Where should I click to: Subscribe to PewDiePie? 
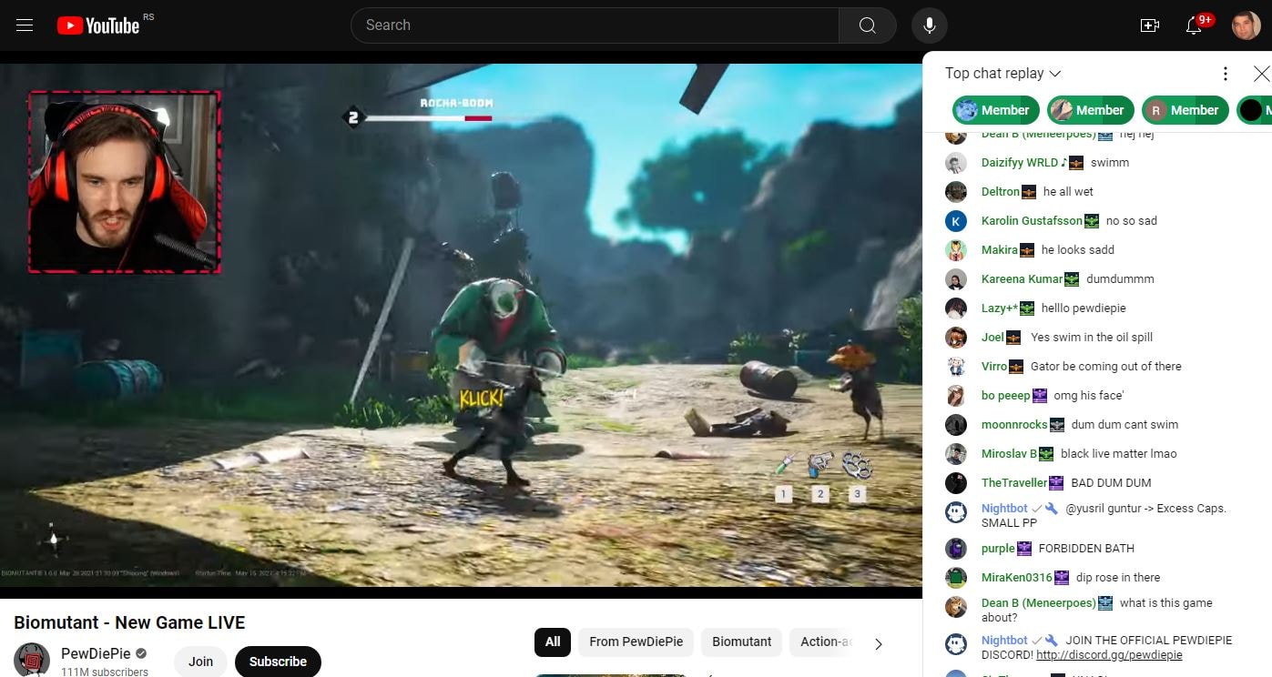(278, 662)
